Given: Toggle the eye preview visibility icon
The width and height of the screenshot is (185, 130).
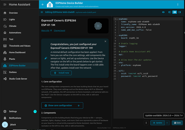Looking at the screenshot, I should click(163, 12).
